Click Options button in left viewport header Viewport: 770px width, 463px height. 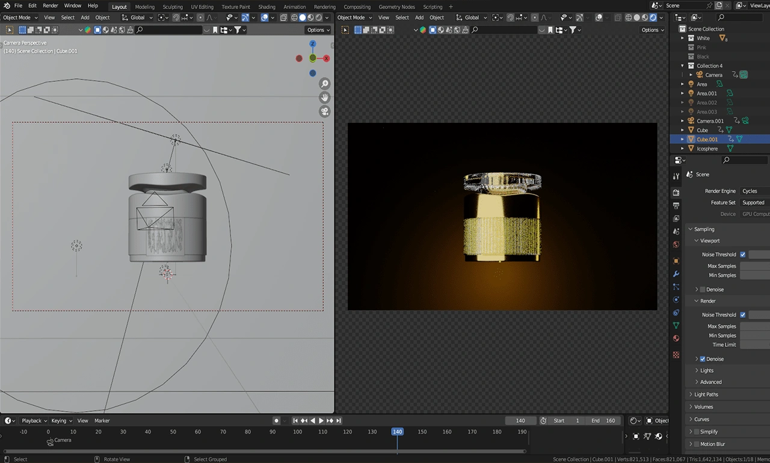(x=318, y=30)
